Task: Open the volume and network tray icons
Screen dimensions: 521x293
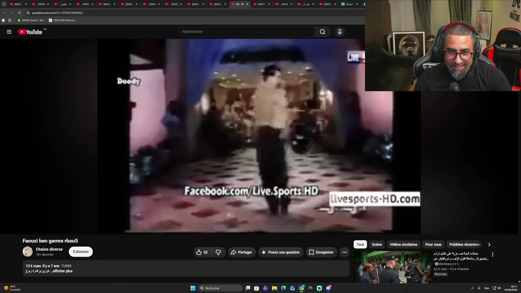Action: [496, 288]
